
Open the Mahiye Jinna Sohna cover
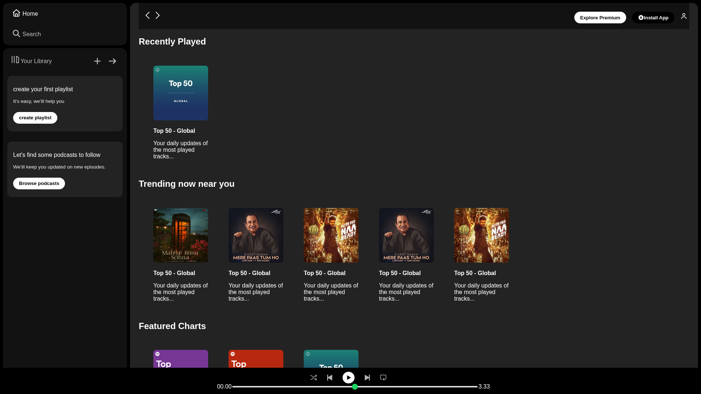click(x=181, y=235)
